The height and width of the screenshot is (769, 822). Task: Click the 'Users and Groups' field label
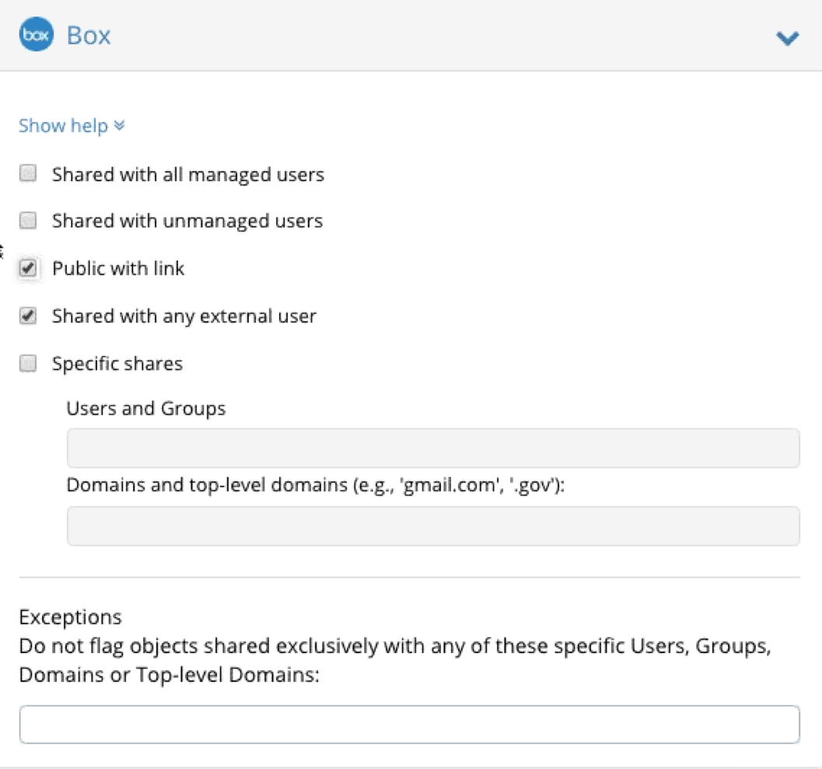click(146, 408)
